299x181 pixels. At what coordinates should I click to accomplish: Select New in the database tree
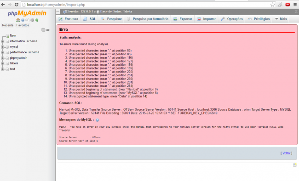point(13,36)
